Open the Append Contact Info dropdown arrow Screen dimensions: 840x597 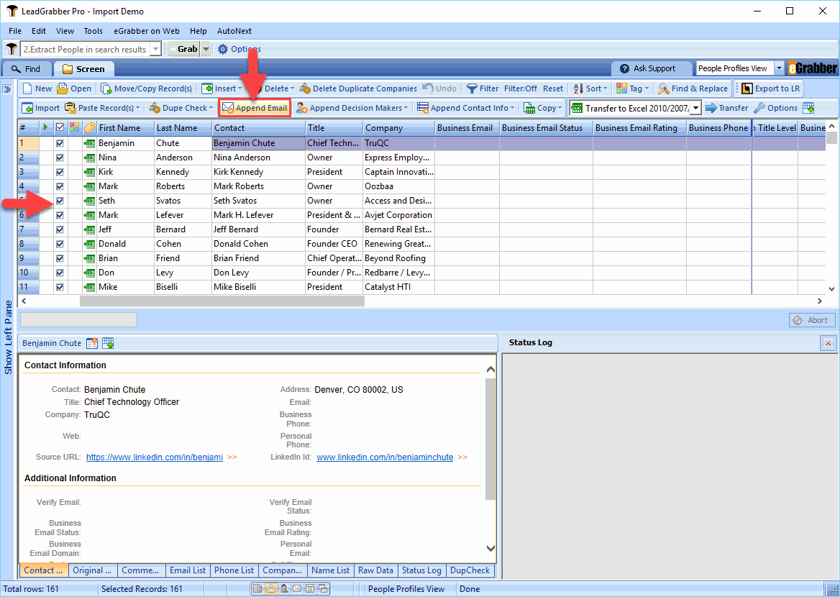point(512,108)
